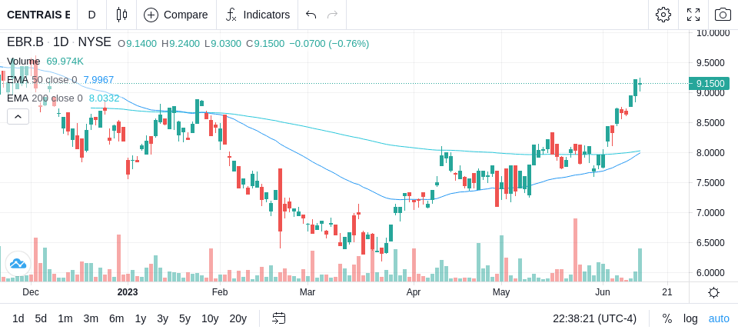Click the 2023 label on time axis

point(128,292)
